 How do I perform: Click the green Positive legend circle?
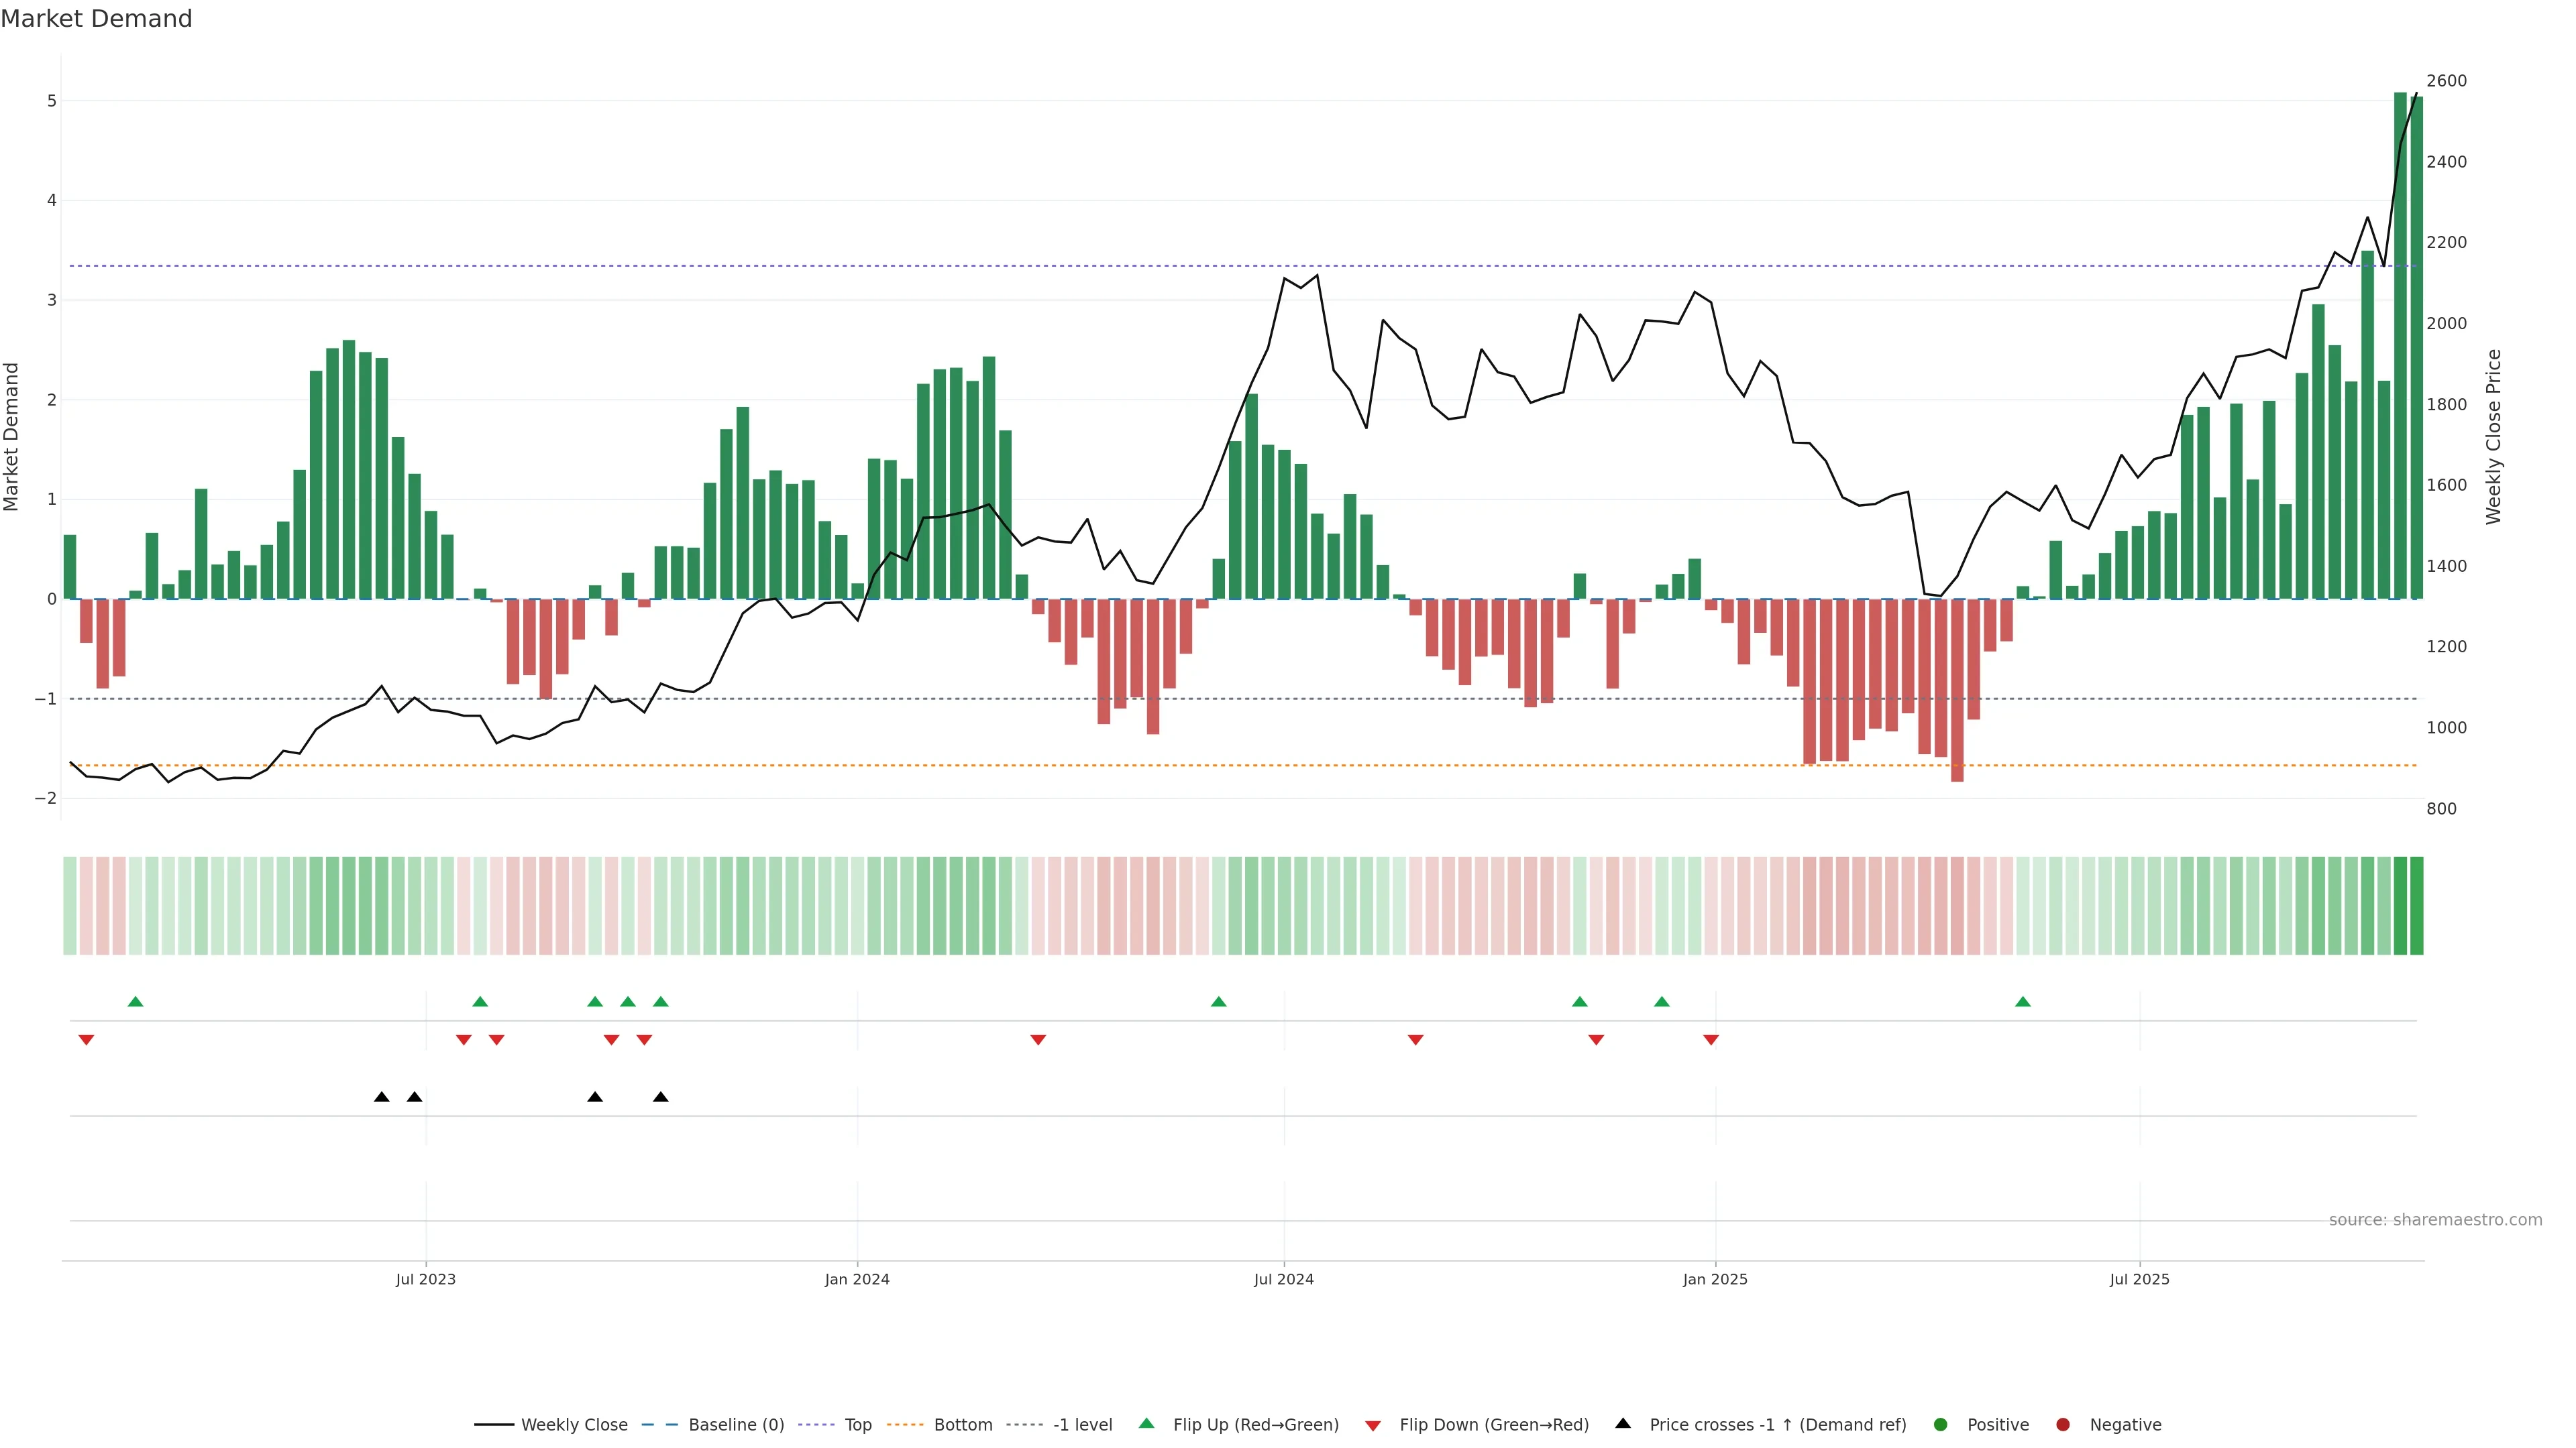[1941, 1424]
